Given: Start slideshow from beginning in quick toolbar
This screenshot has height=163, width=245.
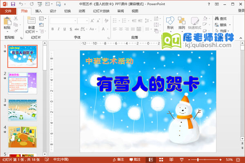Looking at the screenshot, I should tap(40, 4).
